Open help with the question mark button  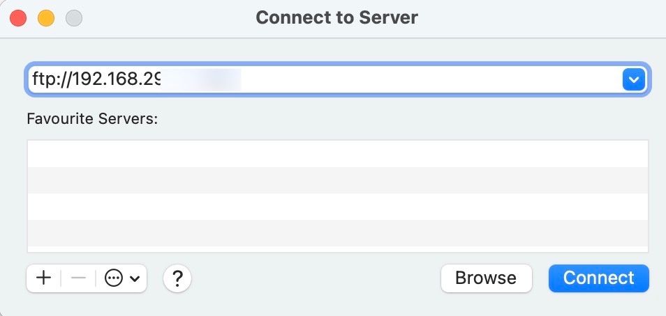coord(177,279)
